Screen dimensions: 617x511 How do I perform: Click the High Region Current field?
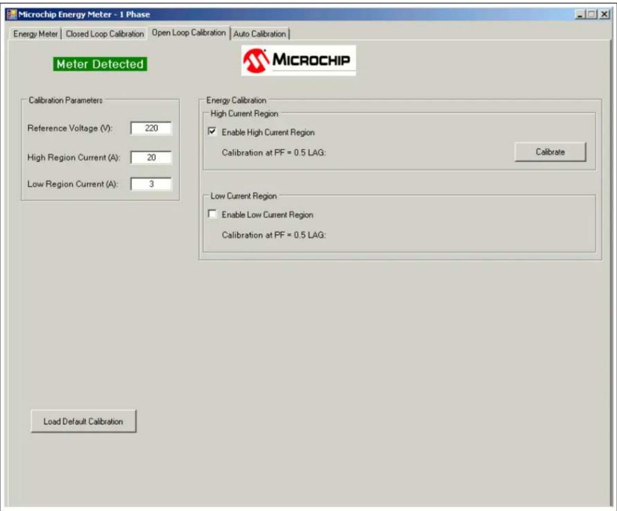coord(151,157)
